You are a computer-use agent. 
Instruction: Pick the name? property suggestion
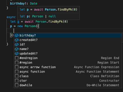[x=68, y=49]
